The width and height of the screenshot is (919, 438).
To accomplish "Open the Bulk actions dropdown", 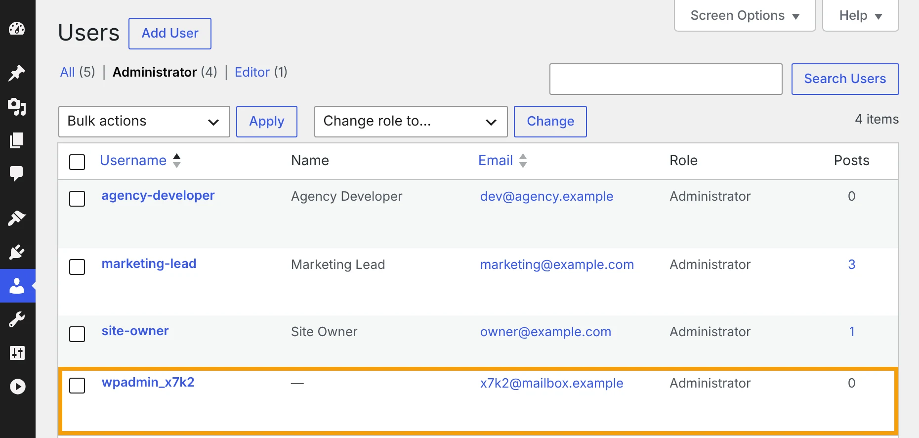I will 144,122.
